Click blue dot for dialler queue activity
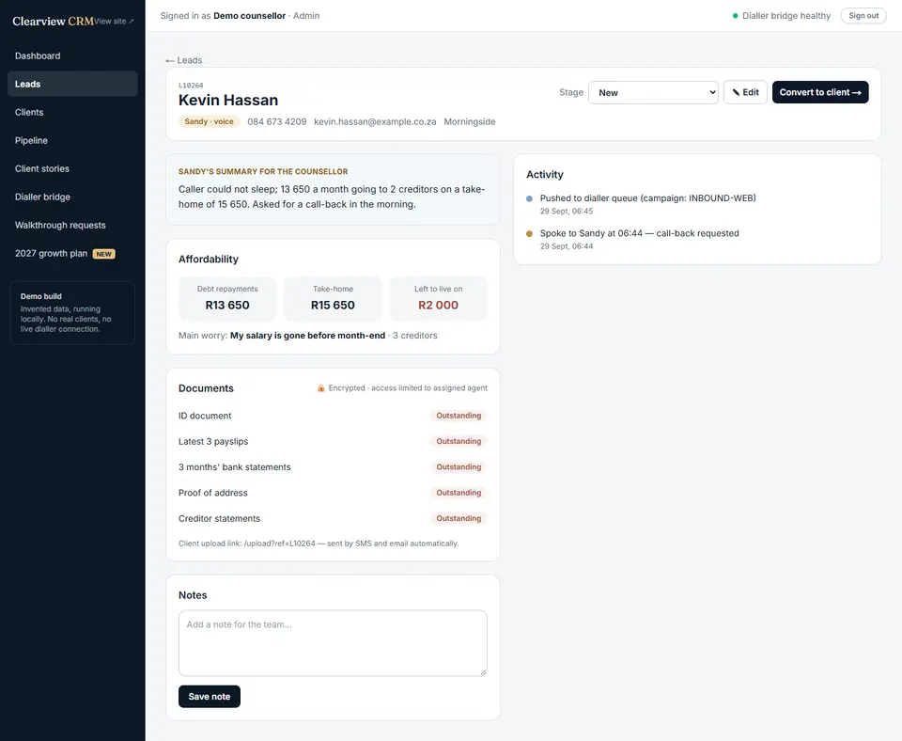The width and height of the screenshot is (902, 741). (x=529, y=198)
